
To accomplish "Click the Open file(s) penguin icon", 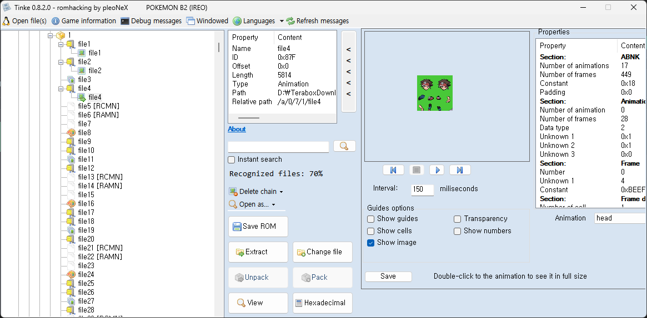I will click(x=6, y=20).
